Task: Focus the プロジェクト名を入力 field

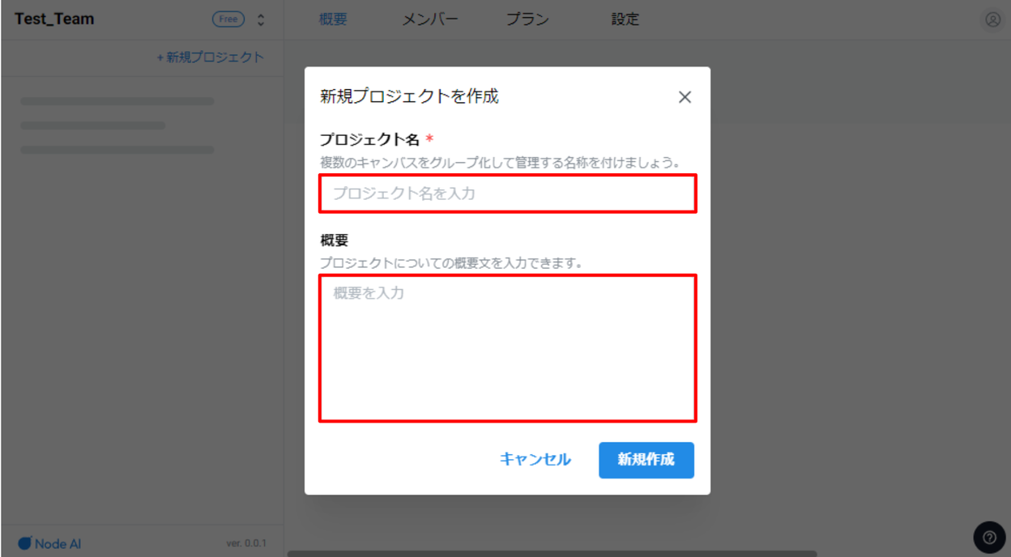Action: [x=508, y=193]
